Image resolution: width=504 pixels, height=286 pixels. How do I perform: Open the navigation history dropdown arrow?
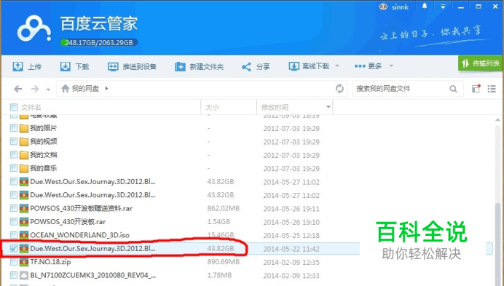(48, 90)
